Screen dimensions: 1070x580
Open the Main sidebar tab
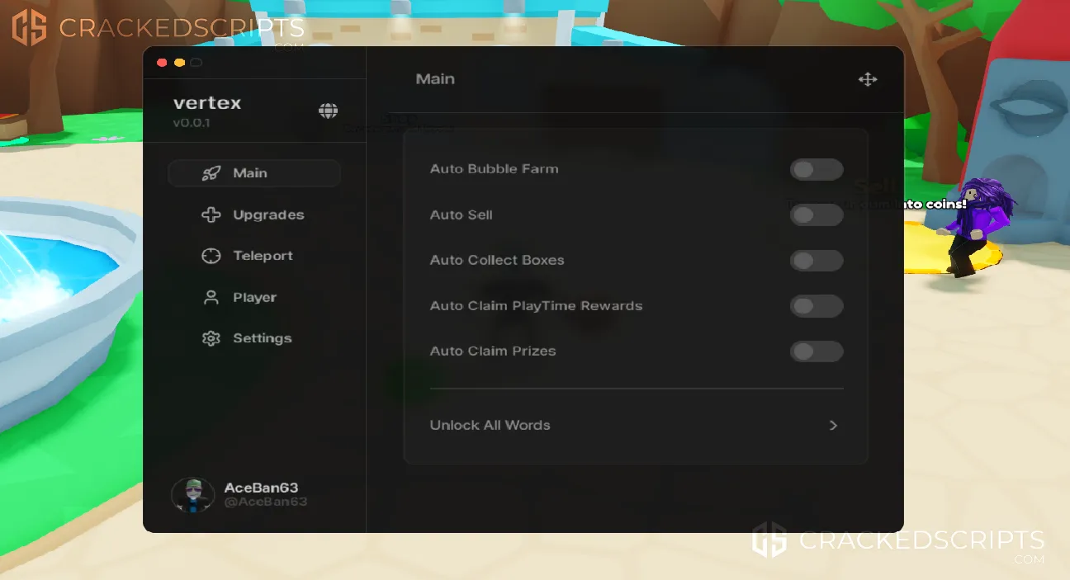[254, 173]
